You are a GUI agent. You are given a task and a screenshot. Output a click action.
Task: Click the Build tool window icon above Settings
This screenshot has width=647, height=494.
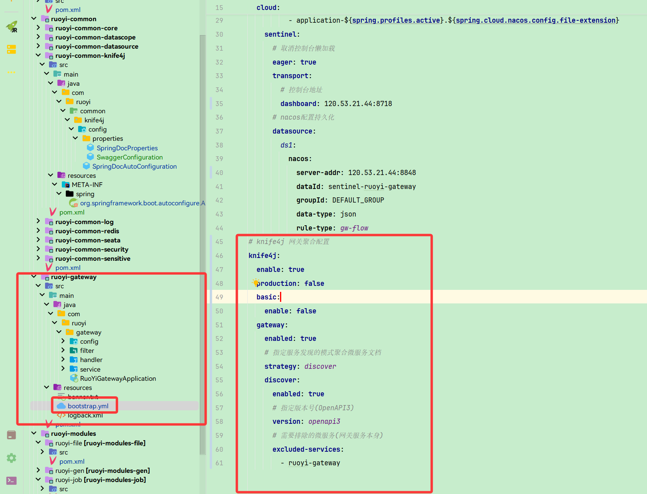pyautogui.click(x=11, y=435)
